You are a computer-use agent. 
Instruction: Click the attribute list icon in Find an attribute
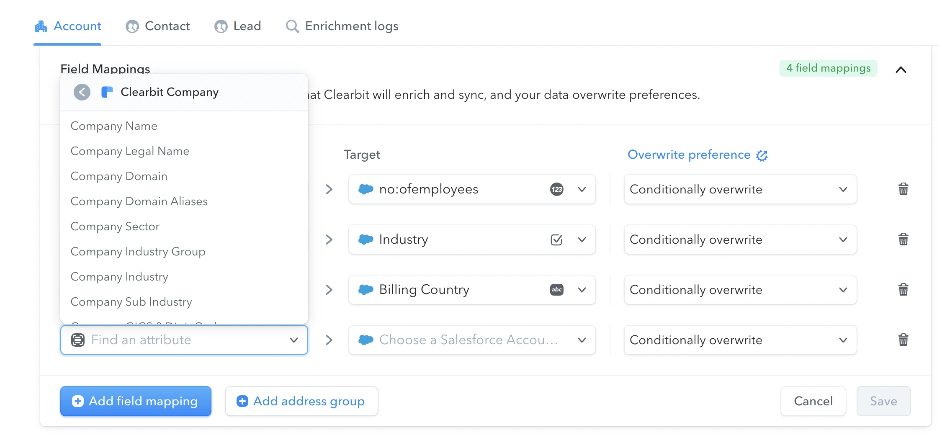pyautogui.click(x=78, y=340)
